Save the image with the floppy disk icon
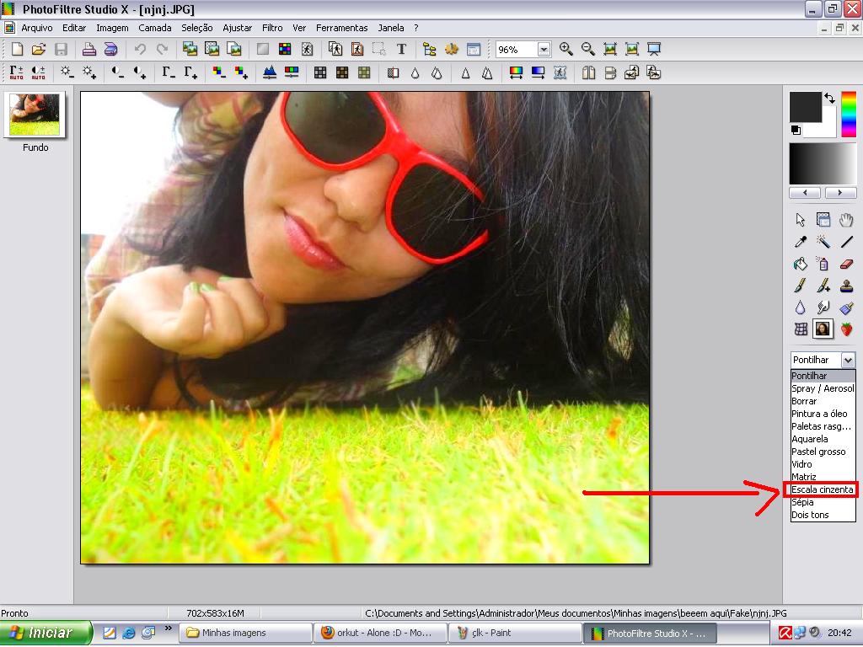Viewport: 863px width, 647px height. (61, 49)
